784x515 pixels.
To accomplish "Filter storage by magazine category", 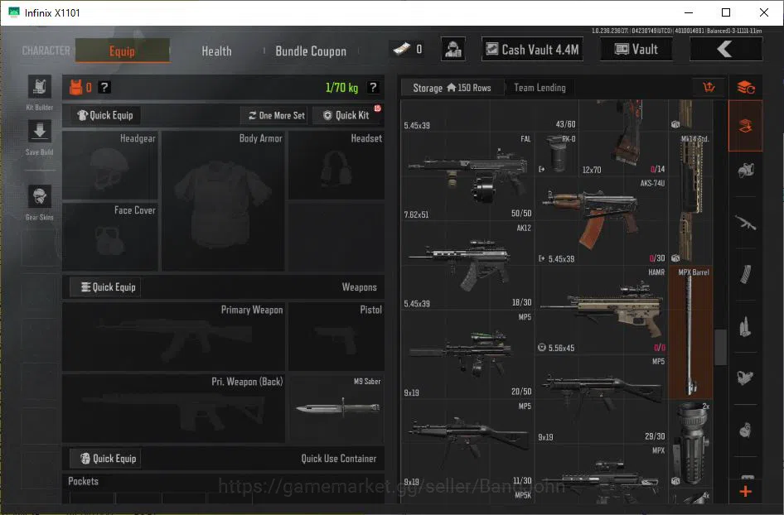I will (746, 274).
